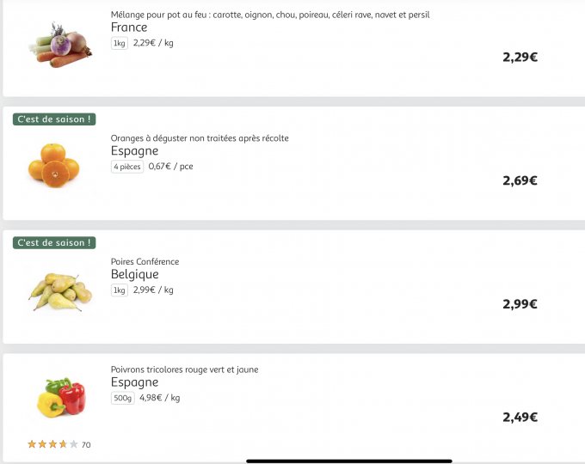Click the star rating under the peppers
This screenshot has width=585, height=464.
pos(53,444)
